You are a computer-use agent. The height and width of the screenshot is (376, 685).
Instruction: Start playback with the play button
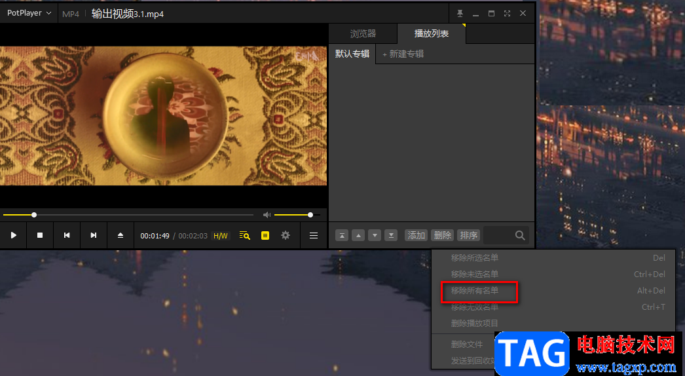14,235
